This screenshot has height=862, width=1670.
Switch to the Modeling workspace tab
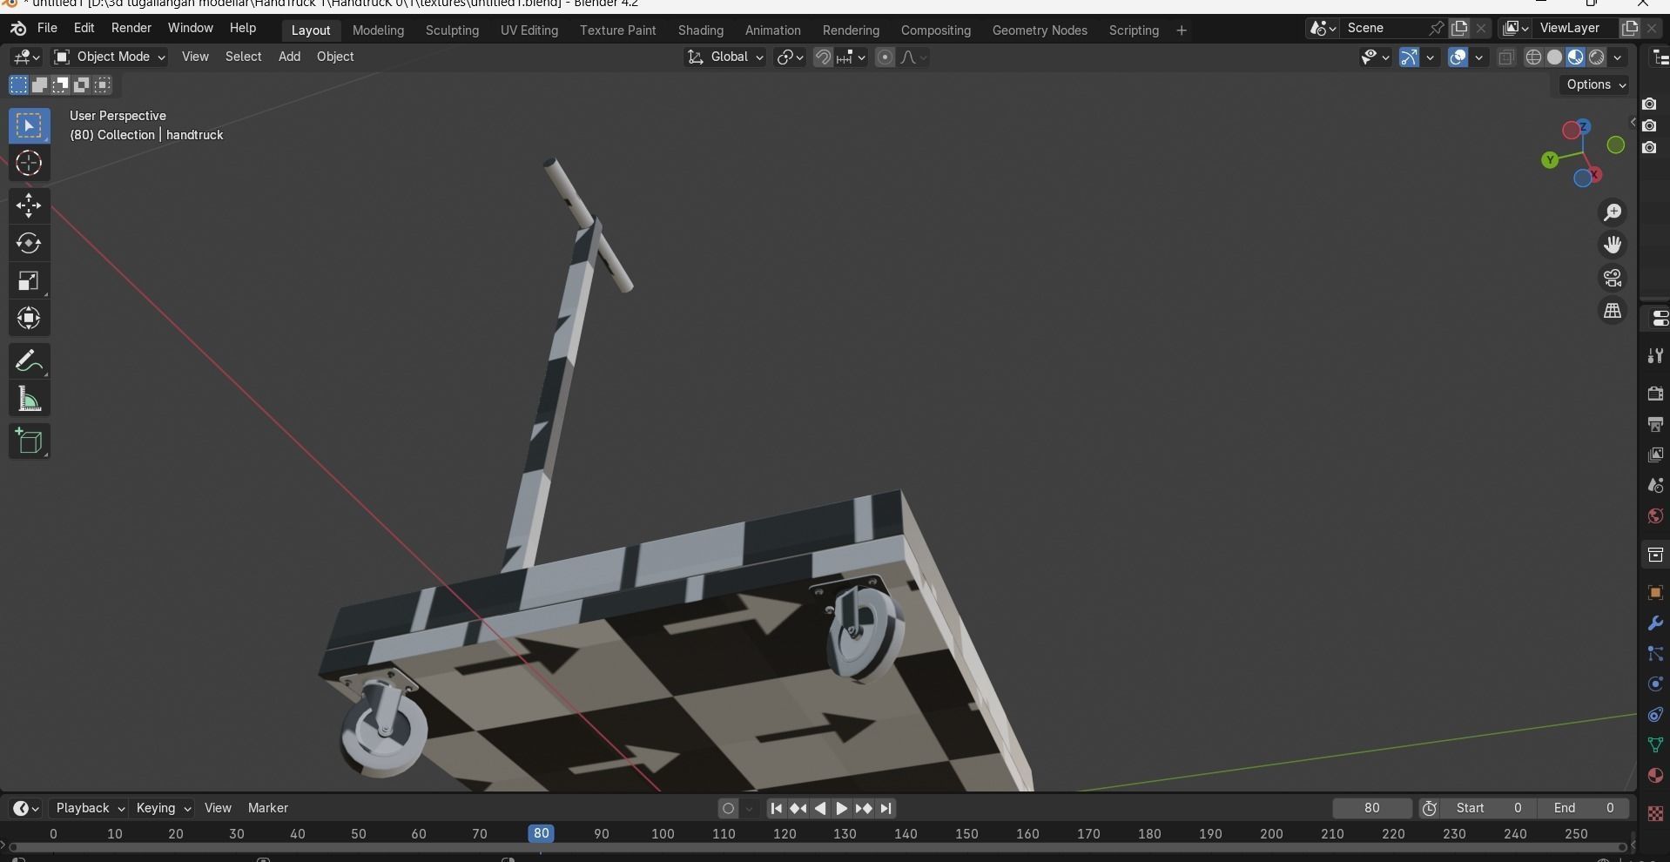pyautogui.click(x=378, y=30)
